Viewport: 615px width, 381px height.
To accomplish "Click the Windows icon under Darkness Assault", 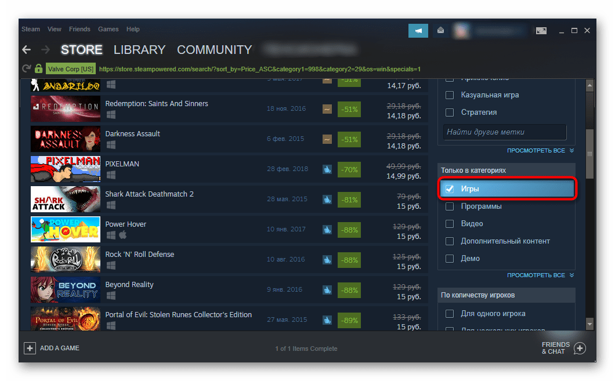I will click(x=111, y=144).
